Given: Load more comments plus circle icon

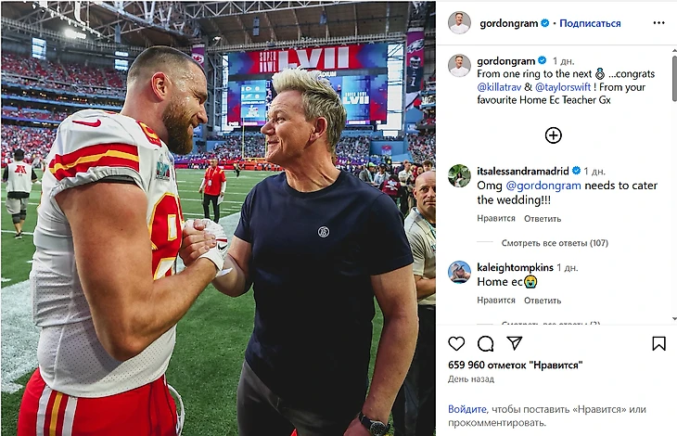Looking at the screenshot, I should [x=553, y=135].
